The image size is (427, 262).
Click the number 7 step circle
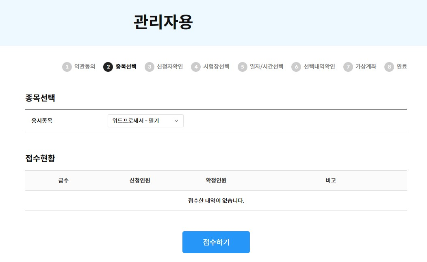tap(348, 67)
